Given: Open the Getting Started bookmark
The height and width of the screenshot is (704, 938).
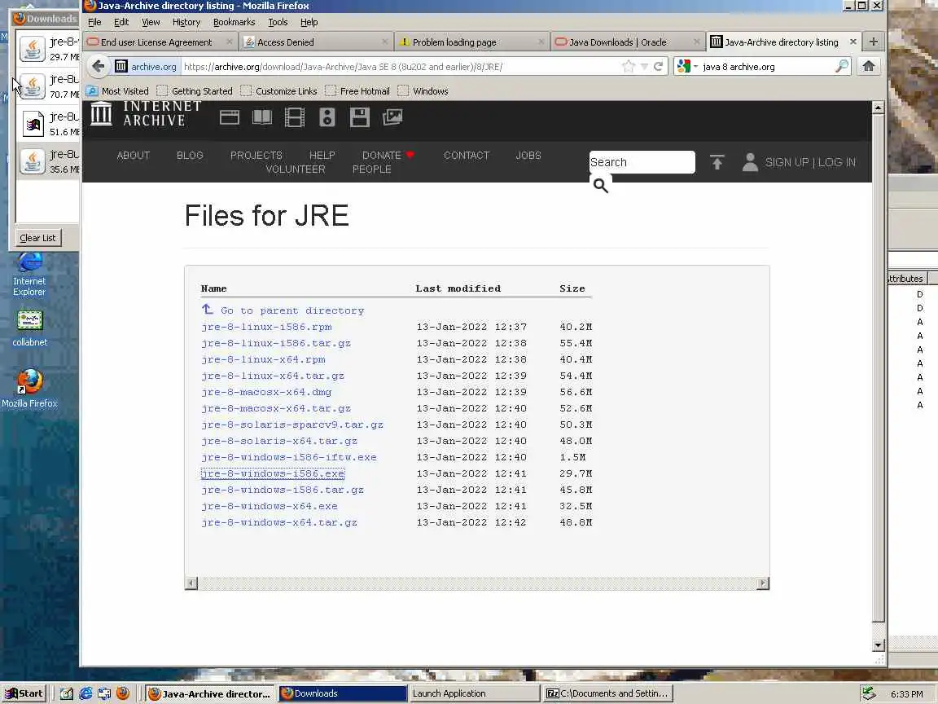Looking at the screenshot, I should coord(195,91).
